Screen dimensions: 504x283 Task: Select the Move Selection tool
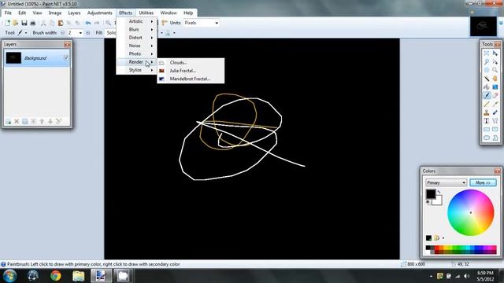(495, 61)
